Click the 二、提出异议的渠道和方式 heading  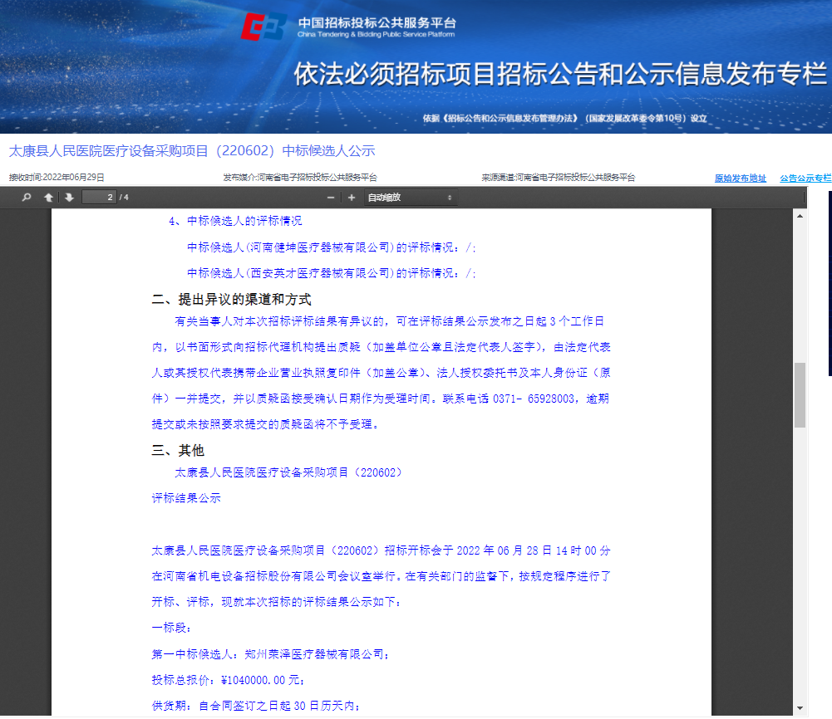click(x=231, y=300)
